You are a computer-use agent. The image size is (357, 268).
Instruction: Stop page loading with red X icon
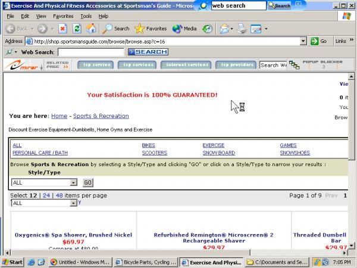point(62,29)
